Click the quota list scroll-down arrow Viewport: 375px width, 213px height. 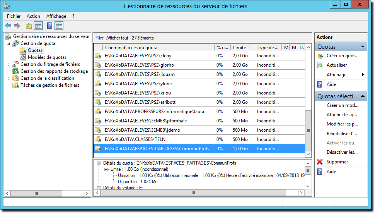[308, 154]
